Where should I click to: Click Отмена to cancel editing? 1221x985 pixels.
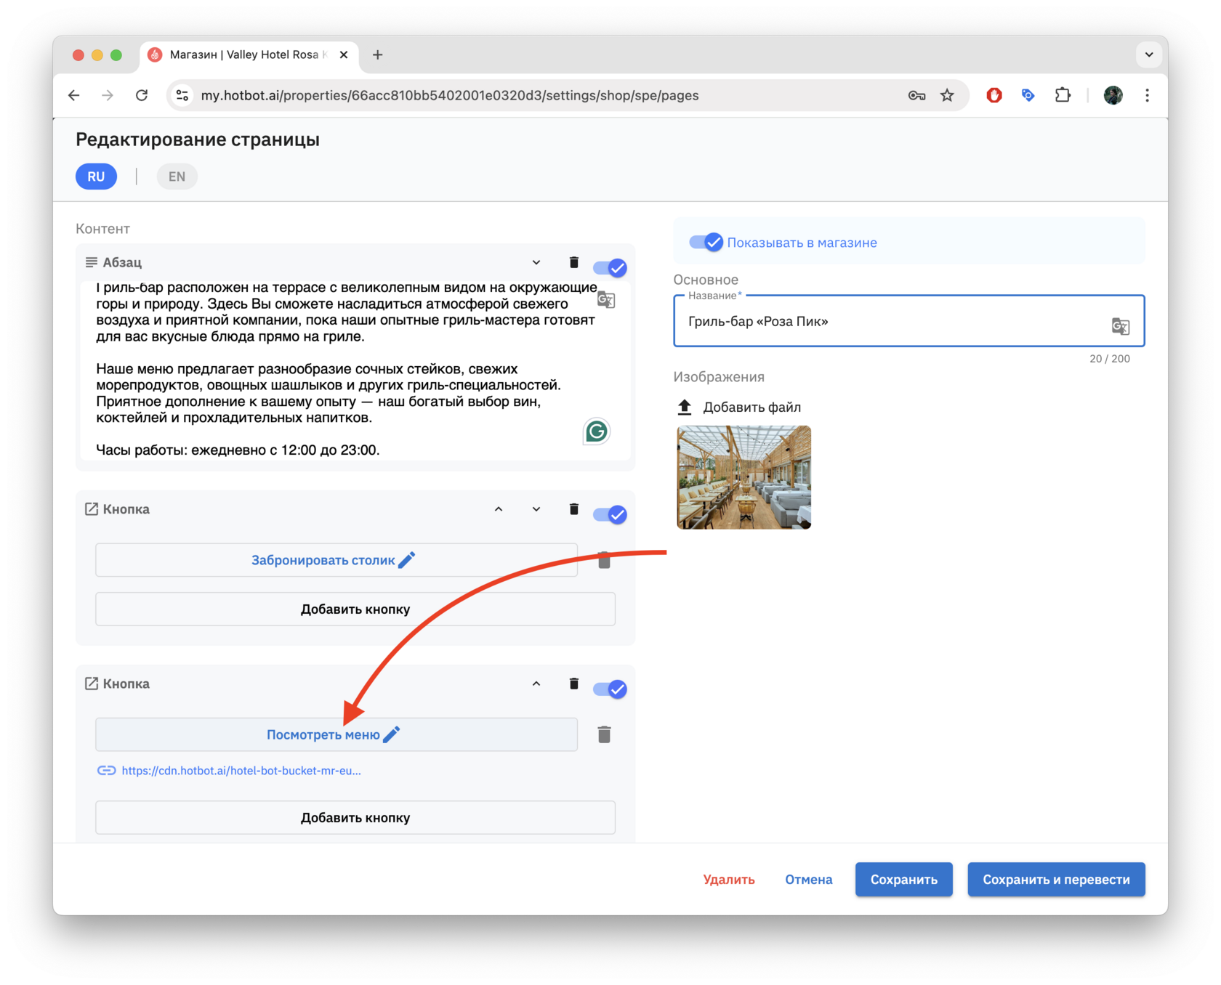point(809,880)
